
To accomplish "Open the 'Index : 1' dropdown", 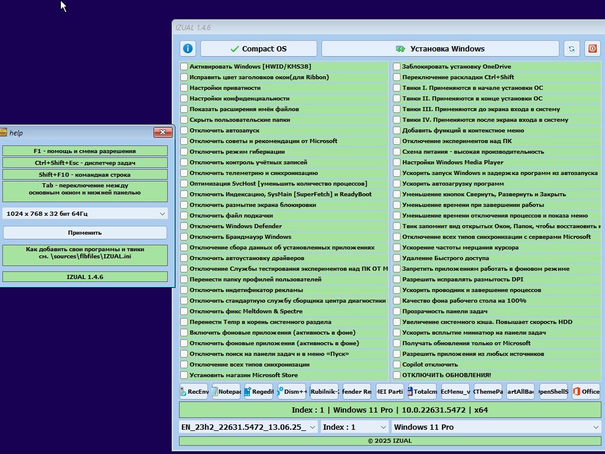I will pyautogui.click(x=354, y=427).
